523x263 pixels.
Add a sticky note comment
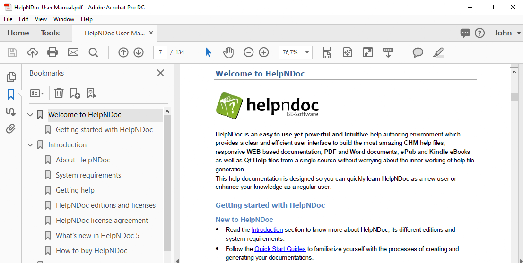418,52
